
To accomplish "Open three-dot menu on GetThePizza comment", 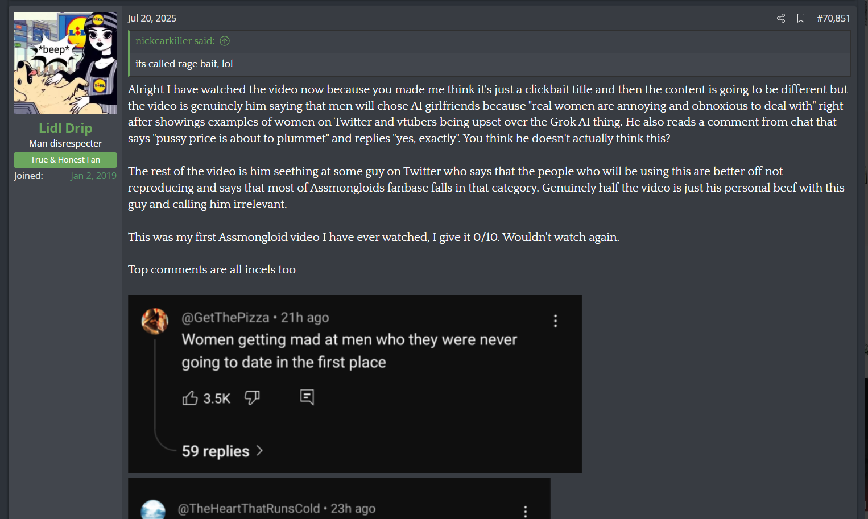I will (555, 321).
